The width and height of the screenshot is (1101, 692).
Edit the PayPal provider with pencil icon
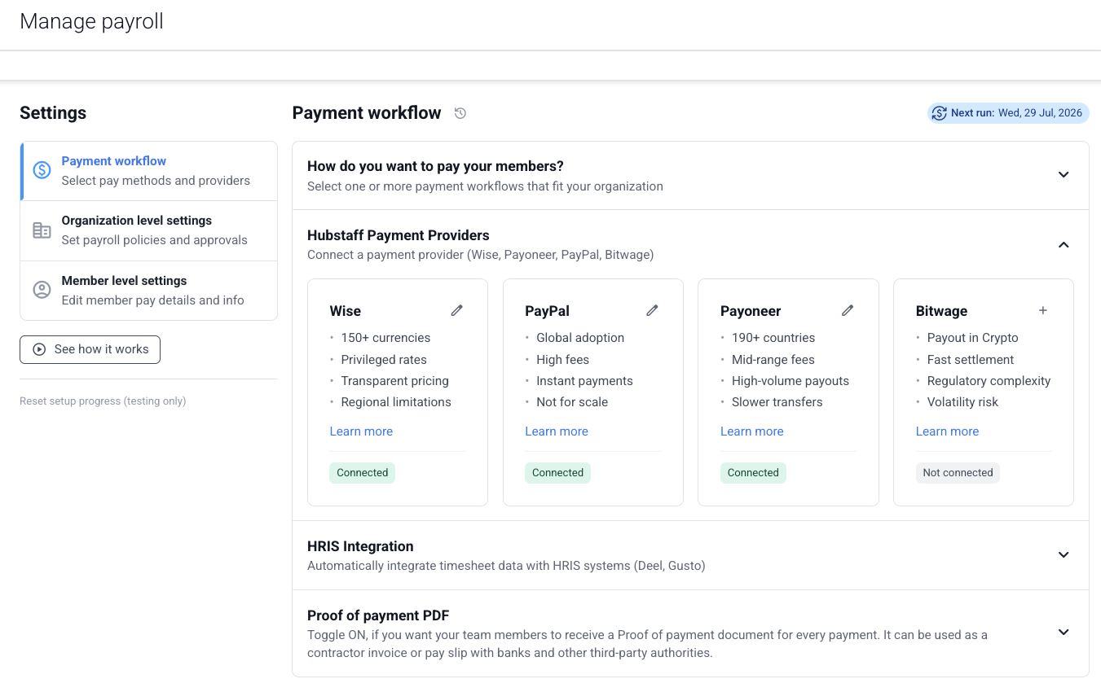coord(652,310)
